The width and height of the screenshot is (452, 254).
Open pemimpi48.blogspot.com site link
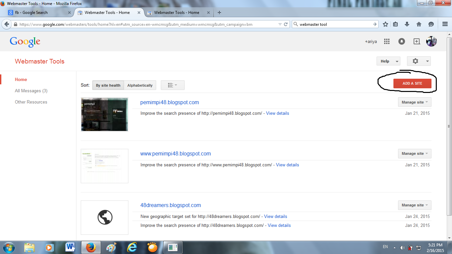[x=170, y=102]
